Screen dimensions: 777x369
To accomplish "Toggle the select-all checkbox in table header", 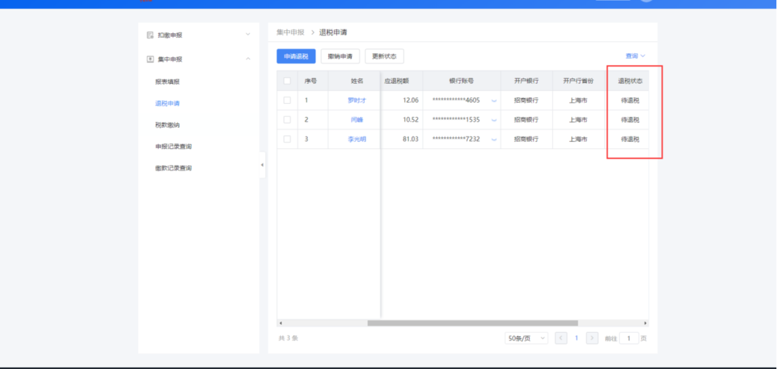I will click(287, 81).
